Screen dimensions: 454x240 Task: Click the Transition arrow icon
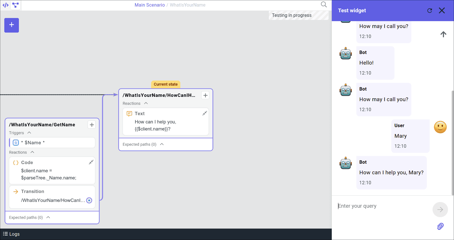[x=16, y=191]
